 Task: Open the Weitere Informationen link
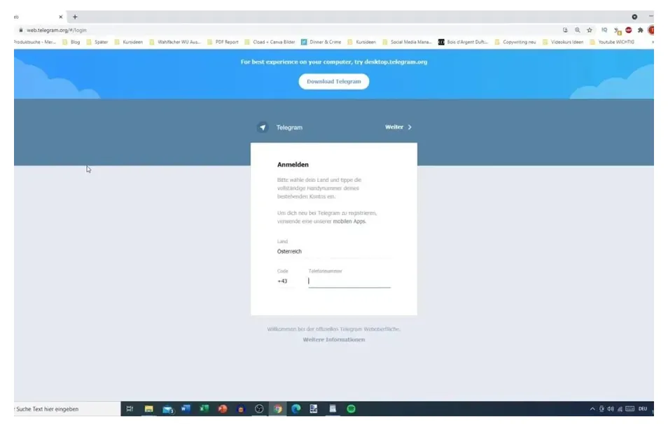pos(334,340)
